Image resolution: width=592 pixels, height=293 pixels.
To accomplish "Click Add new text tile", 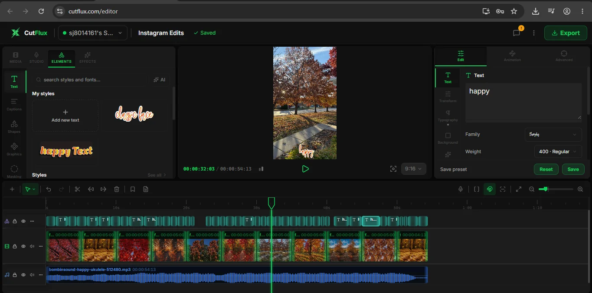I will click(65, 116).
